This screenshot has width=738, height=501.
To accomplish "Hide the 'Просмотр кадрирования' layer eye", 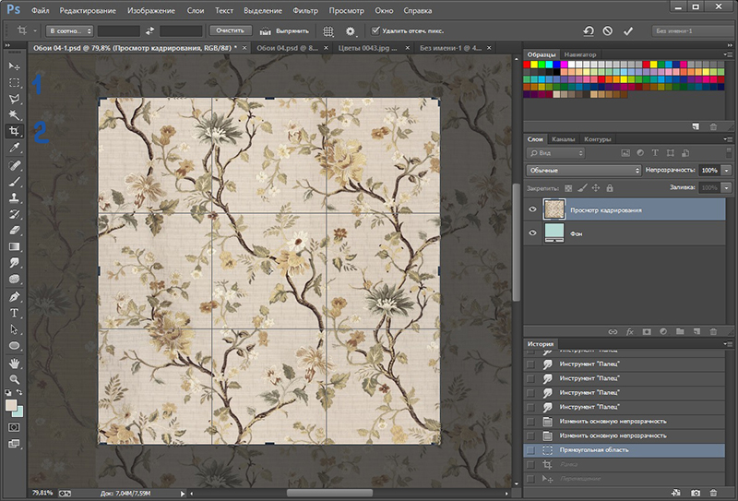I will coord(532,209).
